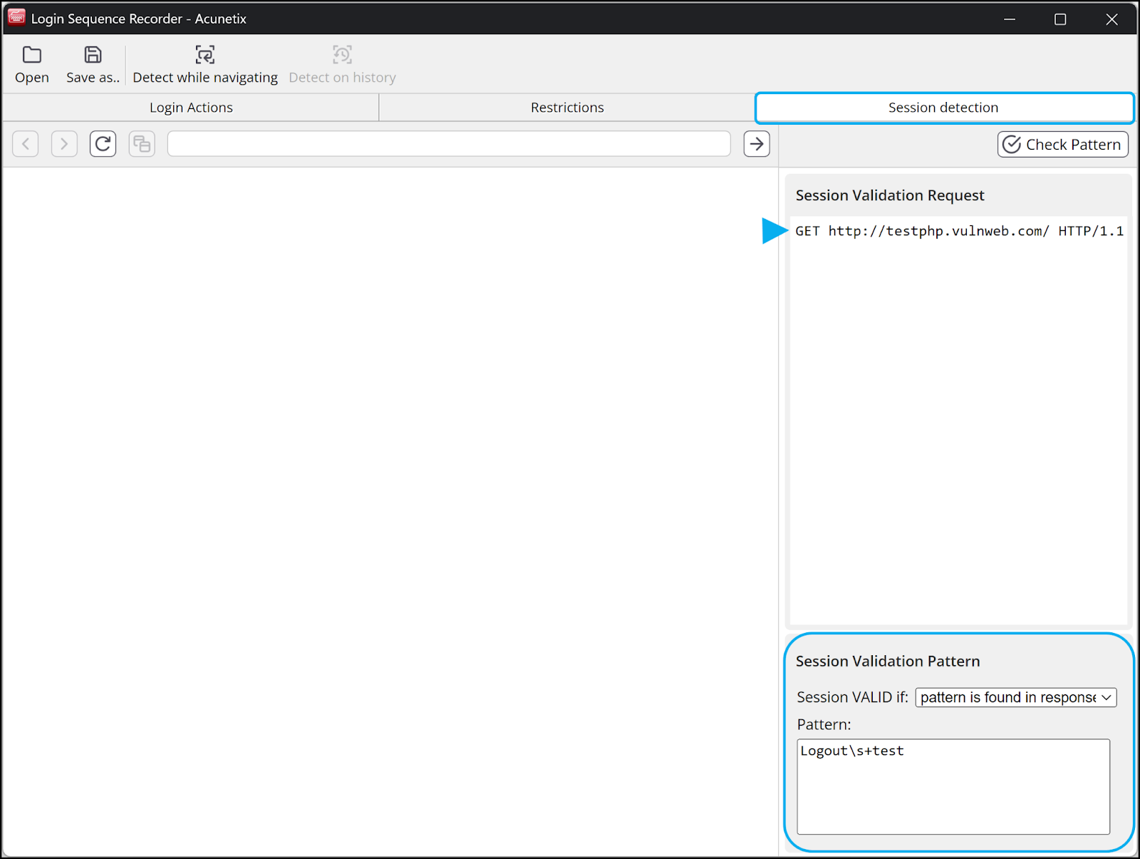The width and height of the screenshot is (1140, 859).
Task: Go back in the embedded browser
Action: (x=26, y=144)
